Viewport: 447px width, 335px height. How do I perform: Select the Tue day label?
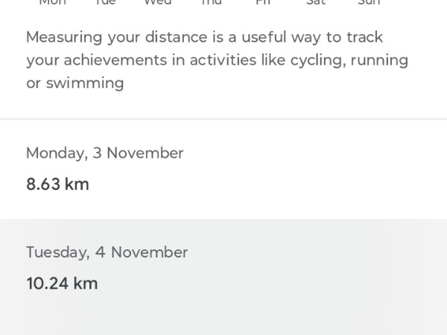(x=105, y=2)
